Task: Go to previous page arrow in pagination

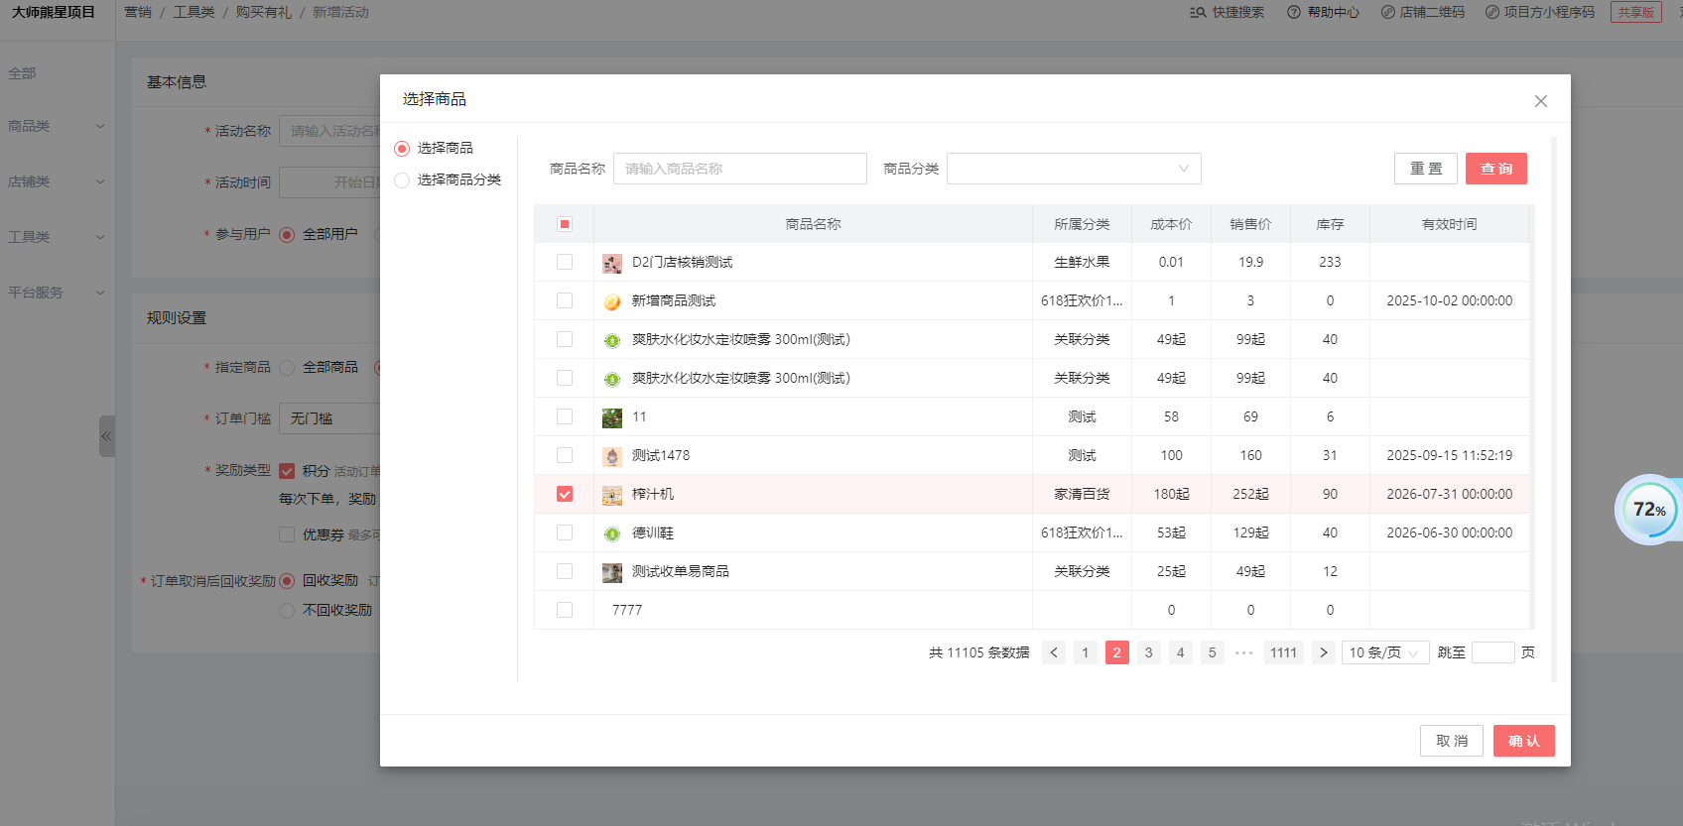Action: tap(1054, 652)
